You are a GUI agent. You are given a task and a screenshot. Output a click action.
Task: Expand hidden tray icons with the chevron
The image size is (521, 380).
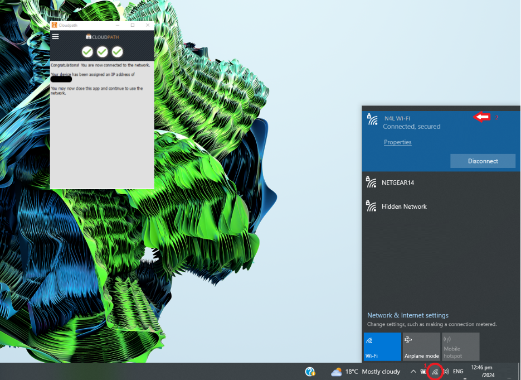pos(413,371)
